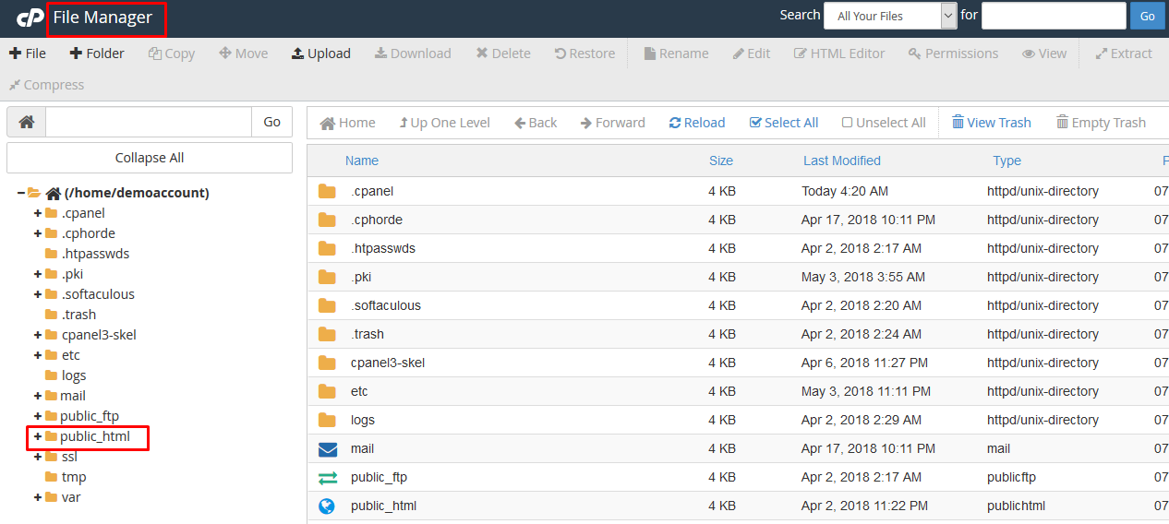The image size is (1169, 524).
Task: Click the Upload toolbar icon
Action: click(x=298, y=54)
